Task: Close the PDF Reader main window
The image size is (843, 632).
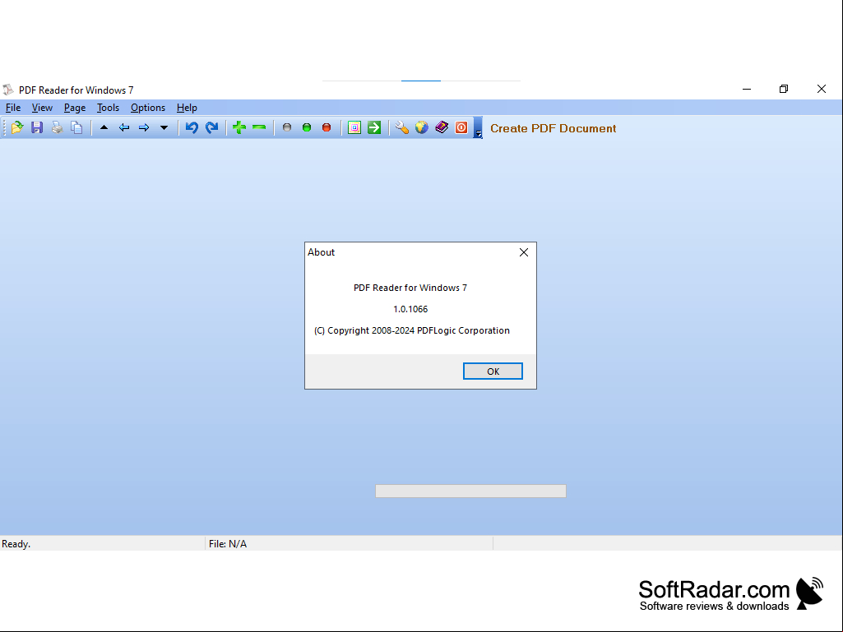Action: pyautogui.click(x=822, y=90)
